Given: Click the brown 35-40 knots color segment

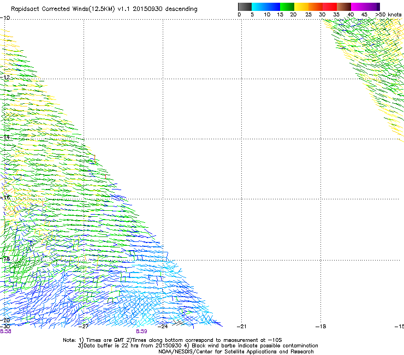Looking at the screenshot, I should pos(344,7).
